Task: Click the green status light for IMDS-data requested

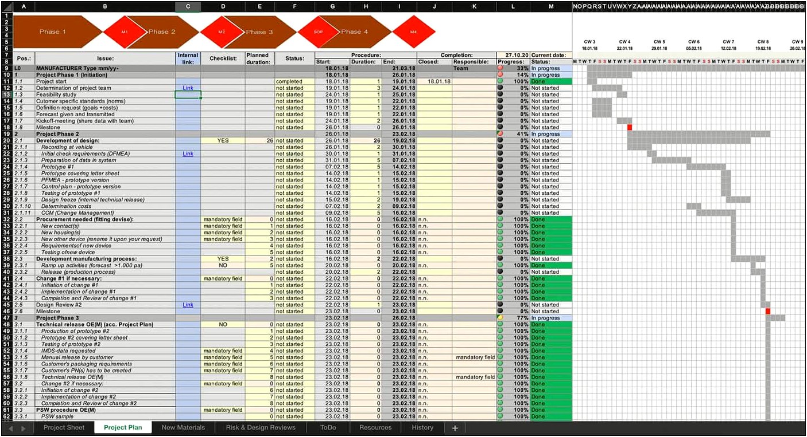Action: [500, 351]
